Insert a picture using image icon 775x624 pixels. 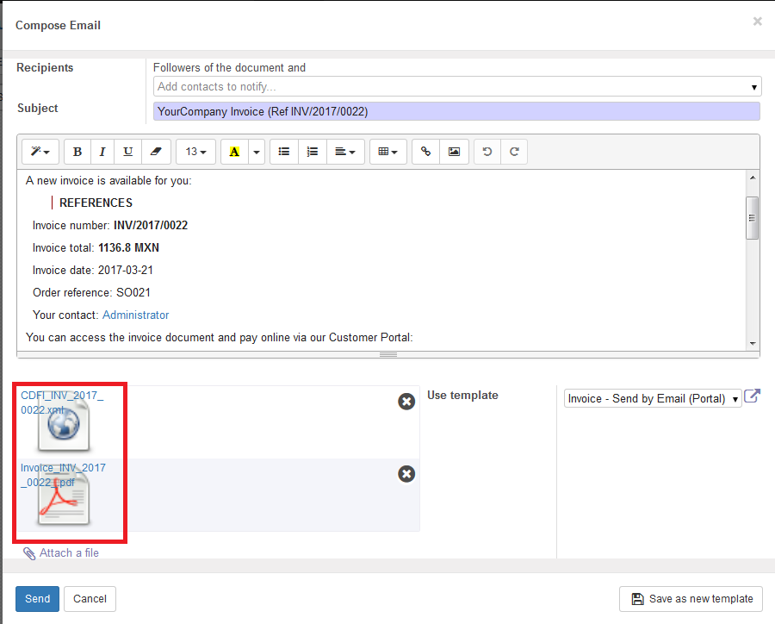(x=454, y=152)
